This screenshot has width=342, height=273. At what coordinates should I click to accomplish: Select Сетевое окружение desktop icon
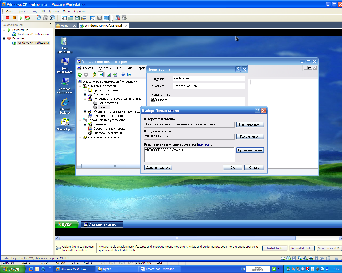coord(65,86)
